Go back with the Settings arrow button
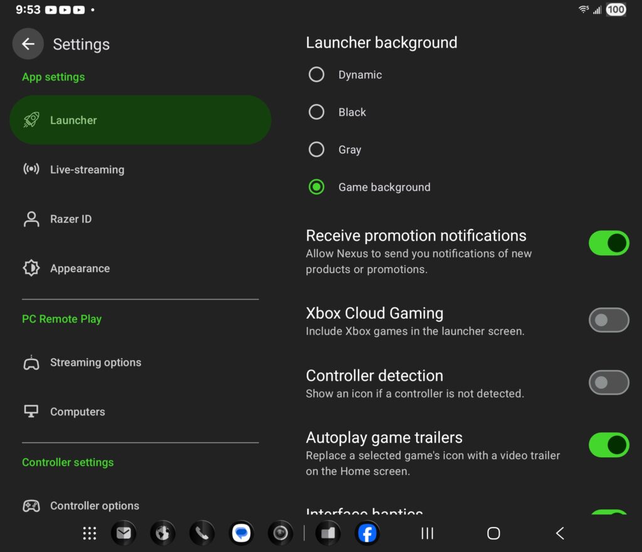This screenshot has width=642, height=552. (x=28, y=44)
